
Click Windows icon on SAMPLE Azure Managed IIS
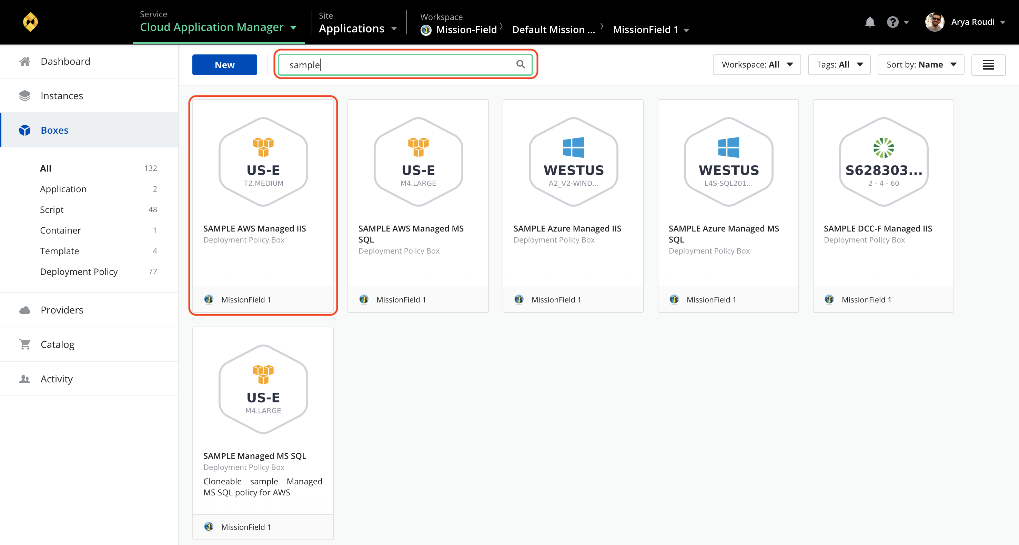tap(573, 147)
